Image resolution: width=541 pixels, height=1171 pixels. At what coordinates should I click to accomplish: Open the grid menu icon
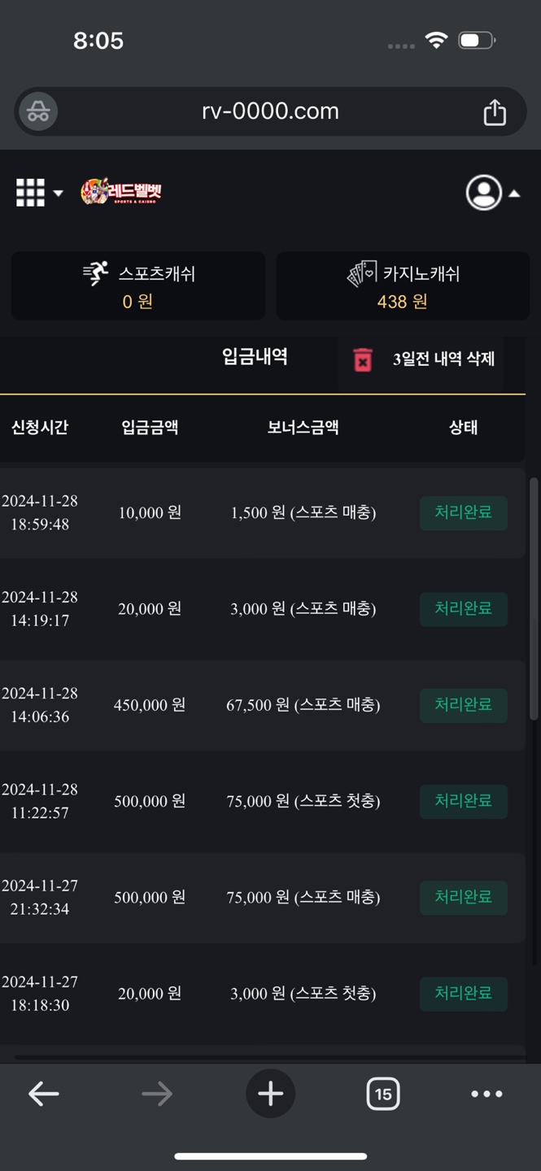point(30,193)
